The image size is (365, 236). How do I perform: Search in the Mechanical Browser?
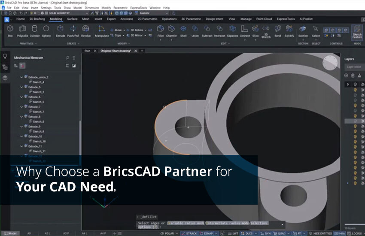[x=67, y=57]
